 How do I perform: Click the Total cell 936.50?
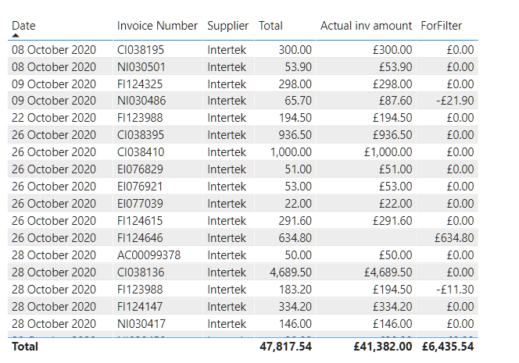(295, 135)
